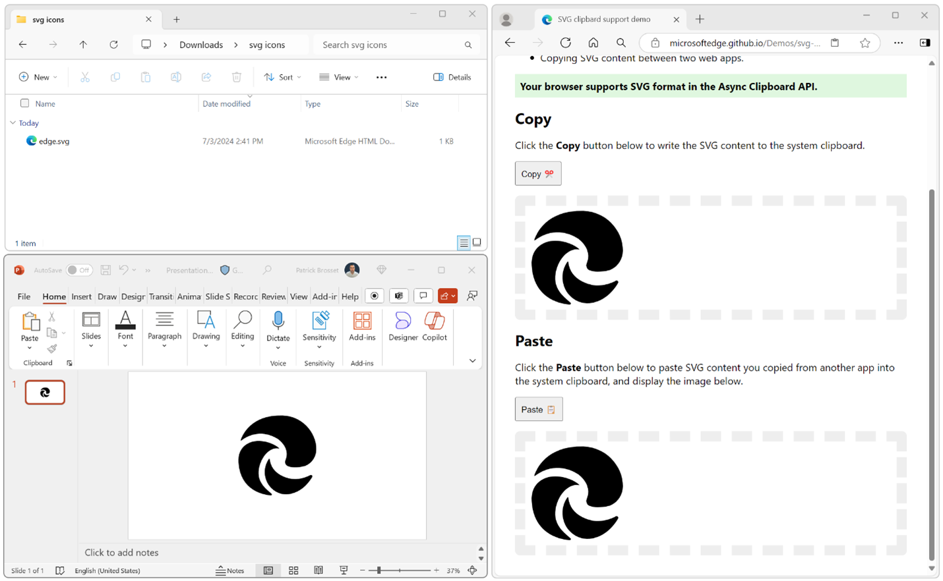The width and height of the screenshot is (943, 581).
Task: Delete edge.svg with the trash icon
Action: click(236, 77)
